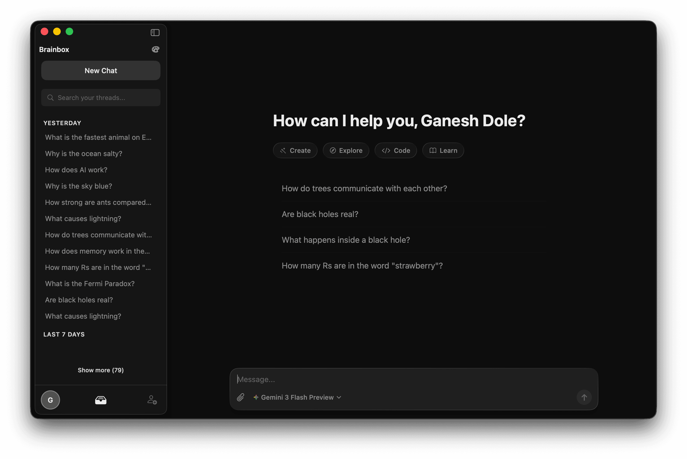Screen dimensions: 687x459
Task: Open the theme palette icon
Action: point(156,50)
